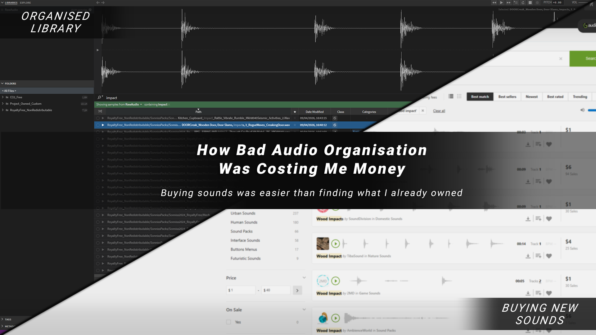Open the search options magnifier icon
The height and width of the screenshot is (335, 596).
point(100,97)
